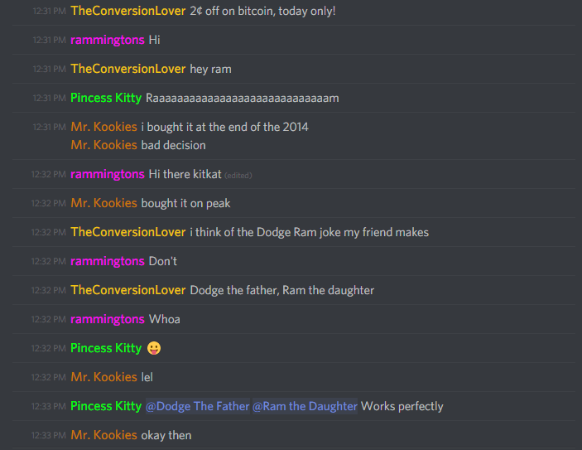Click rammingtons username beside 'Hi'

pos(108,40)
